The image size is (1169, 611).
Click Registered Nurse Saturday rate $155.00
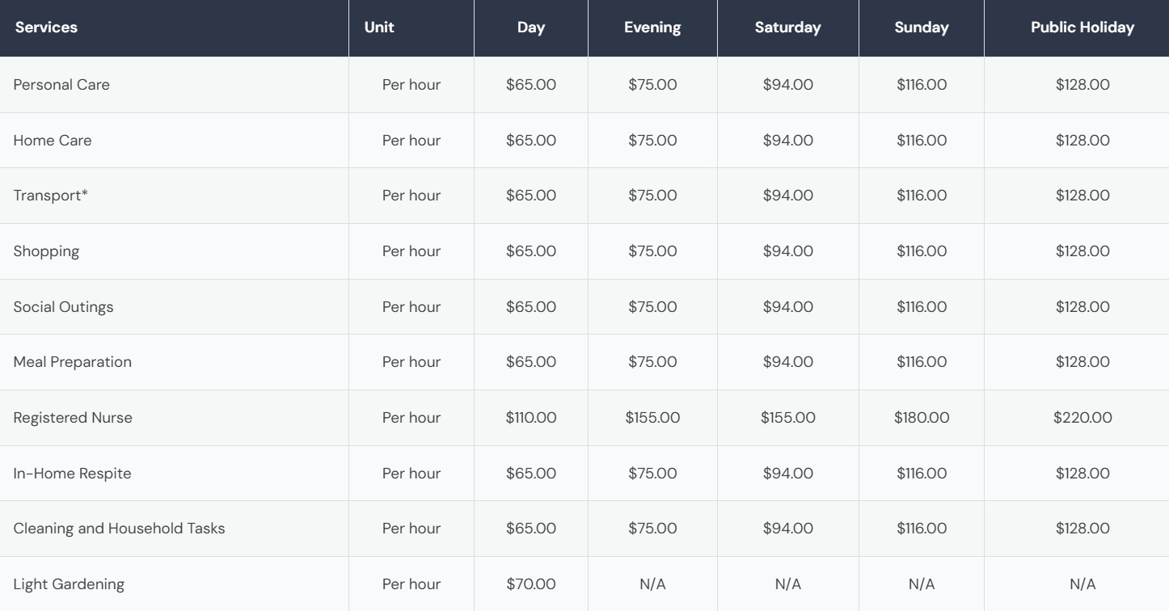788,418
